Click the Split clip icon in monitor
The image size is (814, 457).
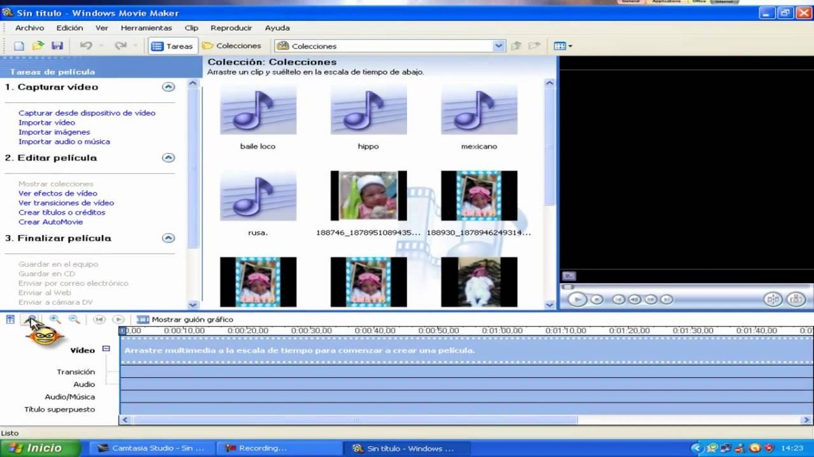(773, 299)
